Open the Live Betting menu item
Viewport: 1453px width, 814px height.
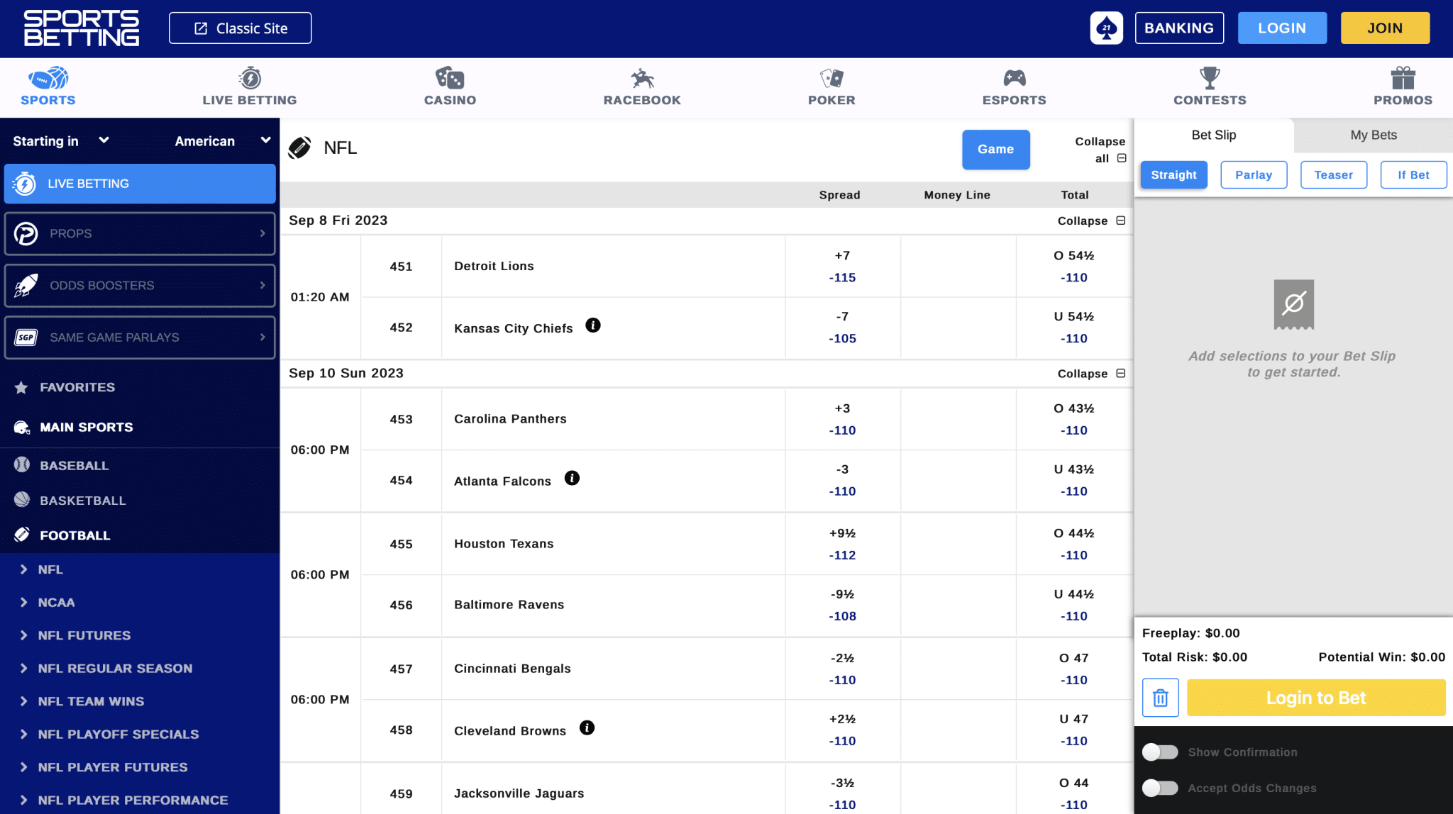click(140, 184)
